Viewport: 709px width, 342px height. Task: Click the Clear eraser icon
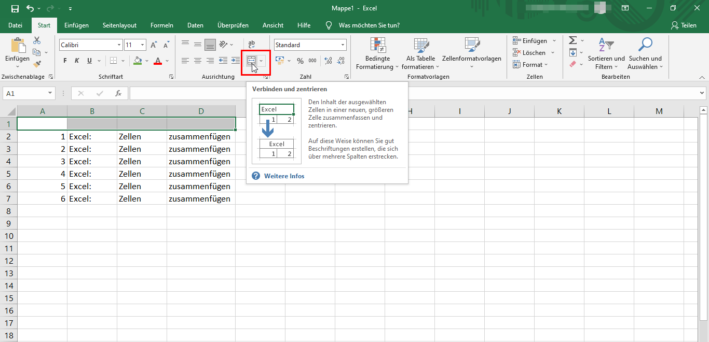tap(572, 64)
